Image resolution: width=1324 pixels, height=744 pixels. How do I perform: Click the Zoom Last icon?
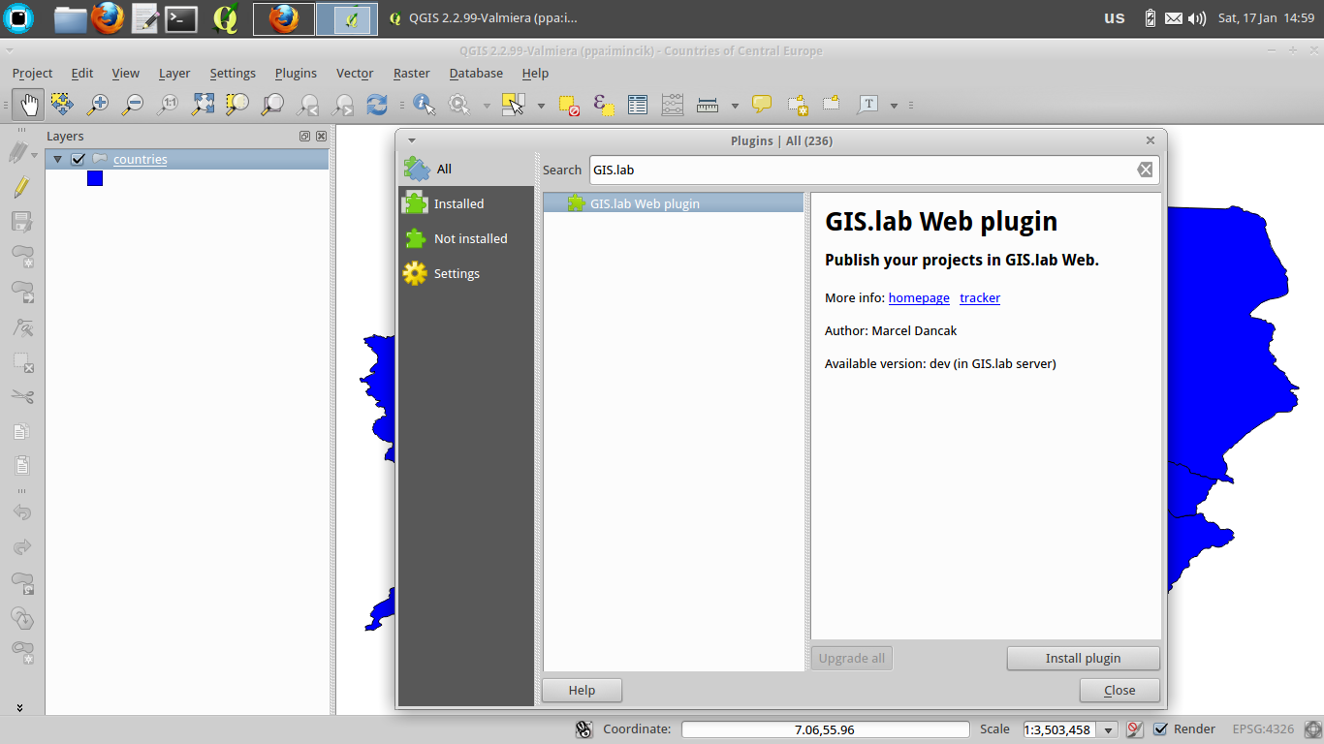click(x=307, y=104)
